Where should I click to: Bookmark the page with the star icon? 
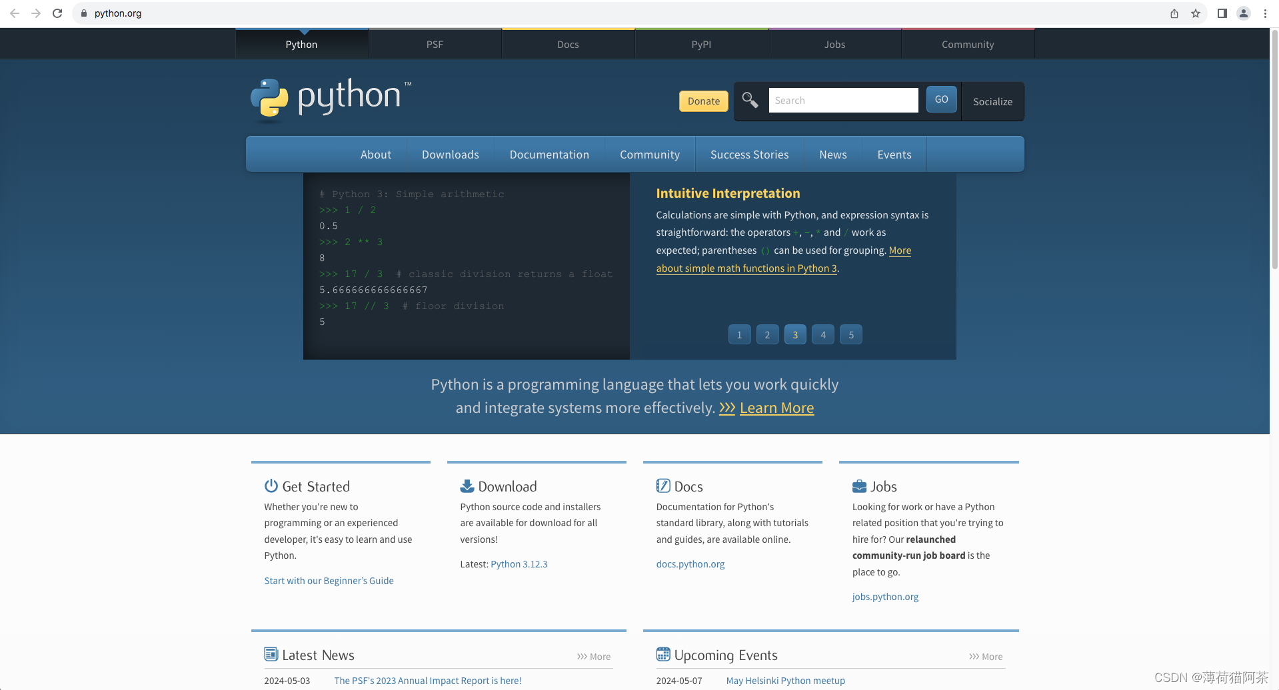(x=1195, y=13)
